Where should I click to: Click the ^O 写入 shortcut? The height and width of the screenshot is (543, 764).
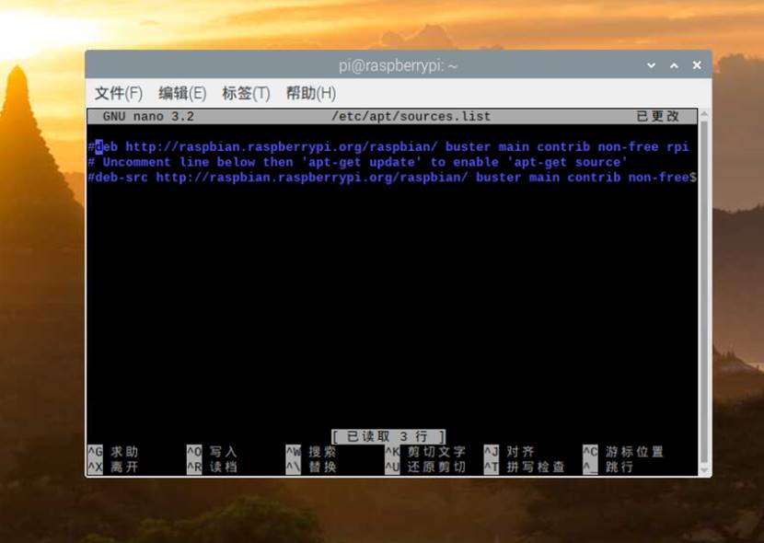(212, 452)
